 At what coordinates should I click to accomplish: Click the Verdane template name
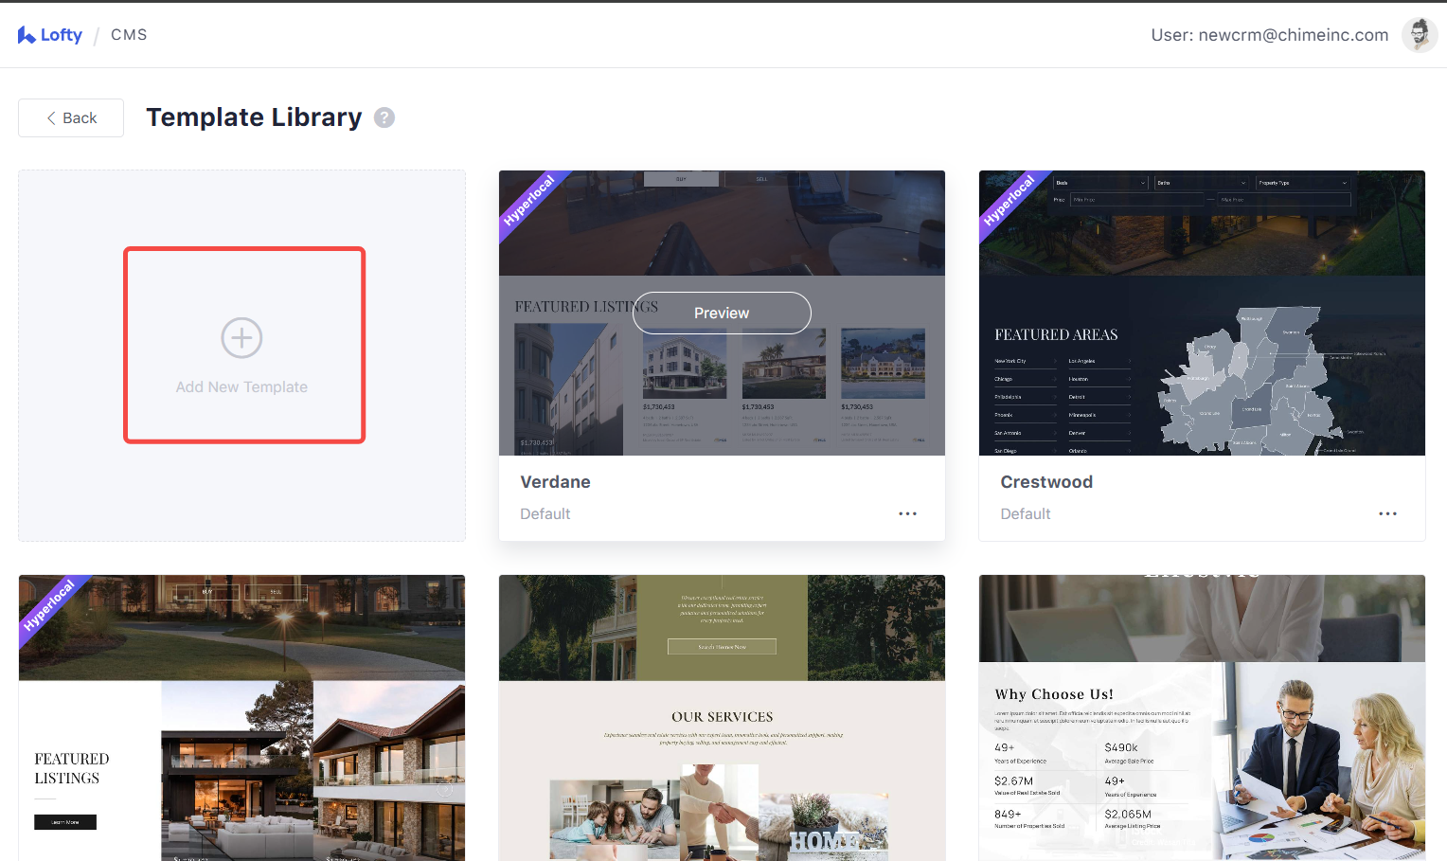(555, 481)
